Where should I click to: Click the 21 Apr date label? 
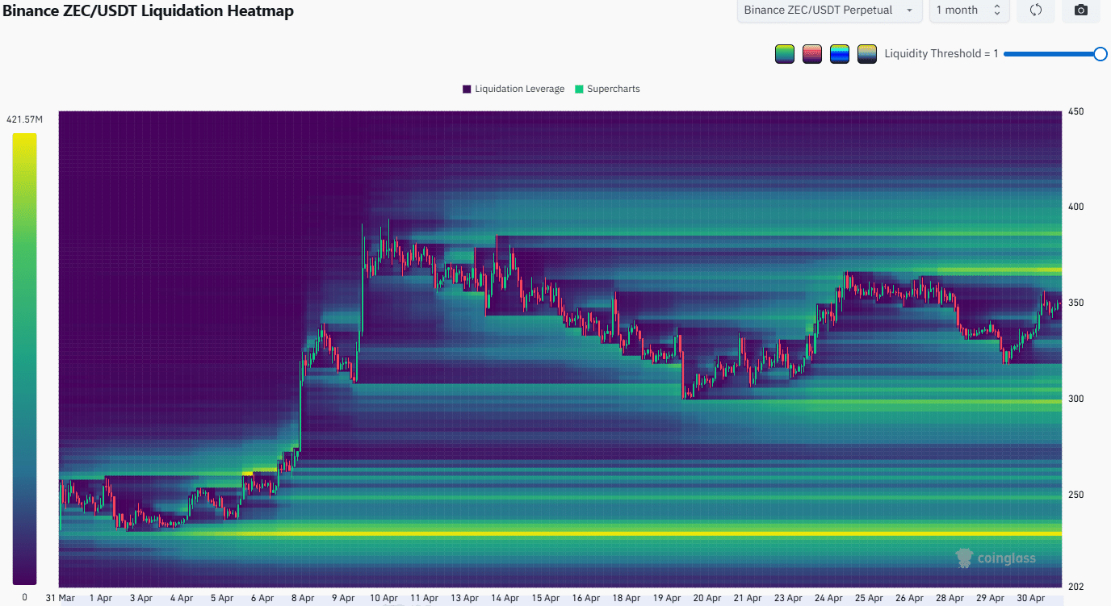coord(748,598)
